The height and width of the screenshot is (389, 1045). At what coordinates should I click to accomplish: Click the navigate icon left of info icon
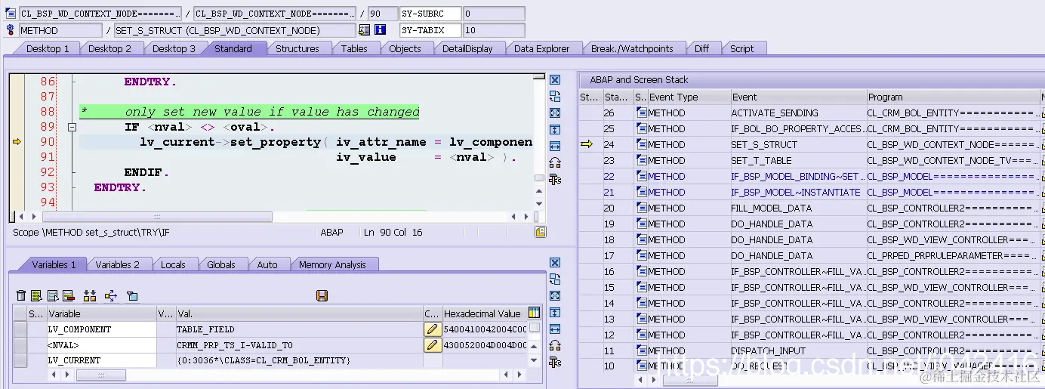(365, 30)
